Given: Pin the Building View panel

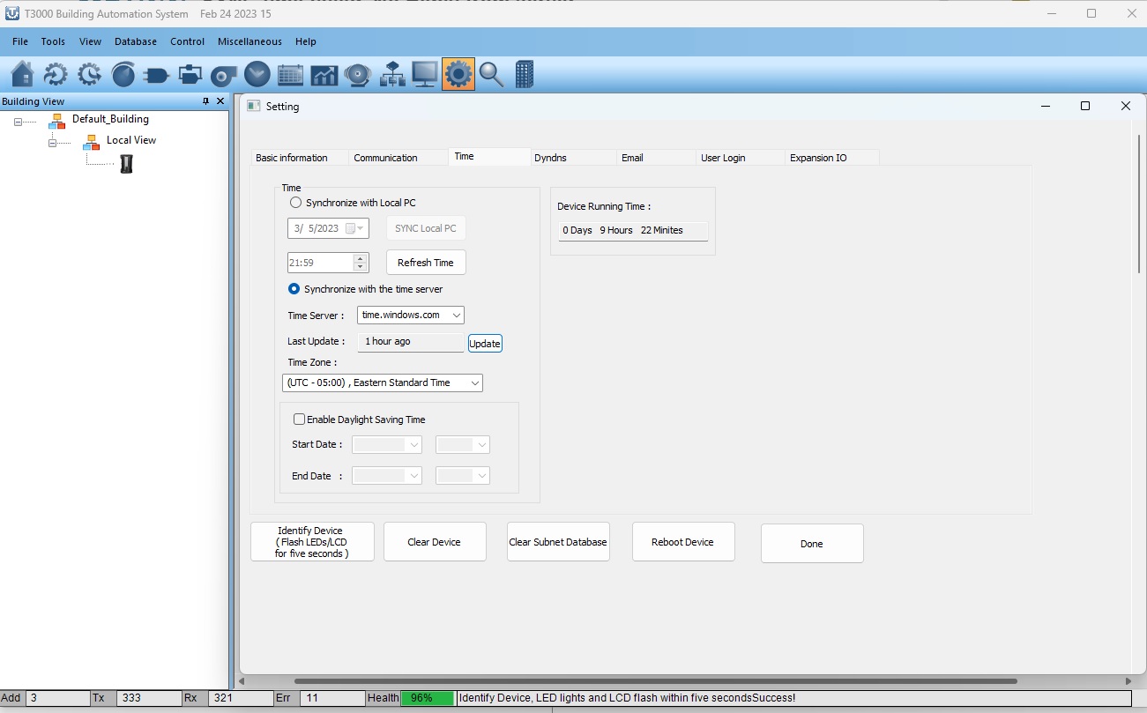Looking at the screenshot, I should (x=207, y=100).
